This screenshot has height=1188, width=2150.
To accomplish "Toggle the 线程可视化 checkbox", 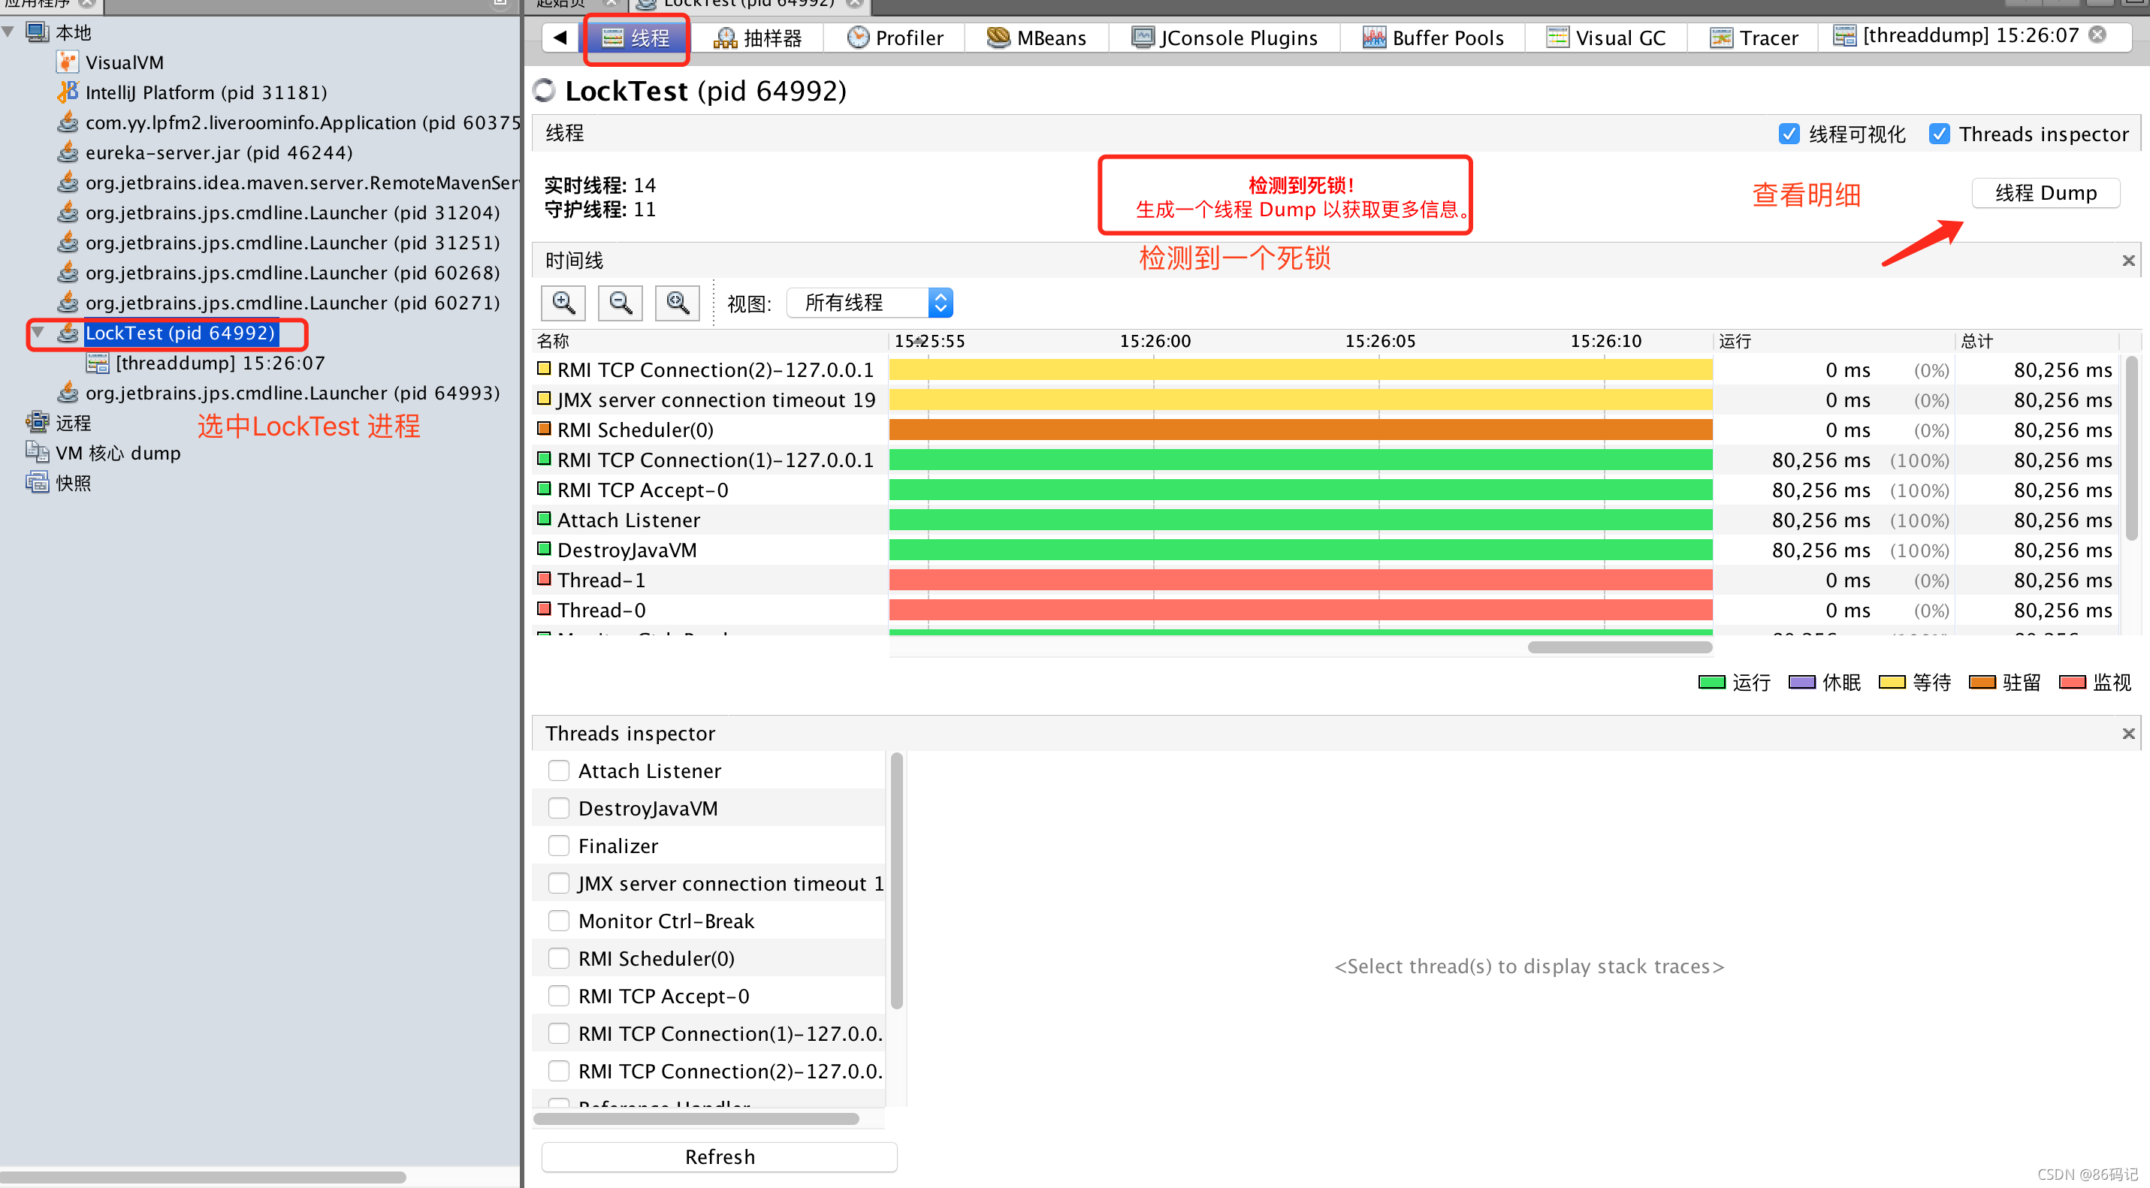I will 1789,134.
